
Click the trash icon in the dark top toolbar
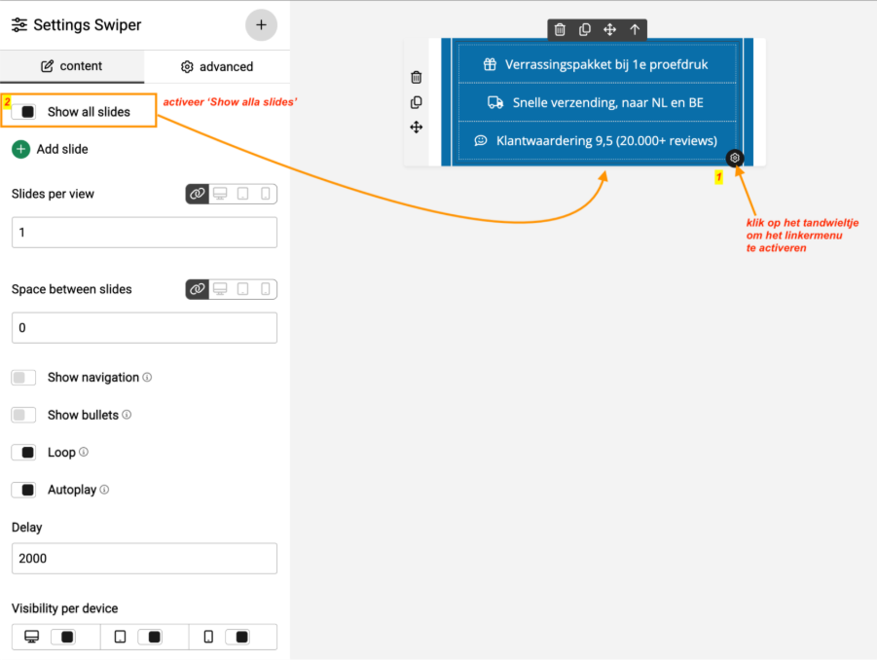pos(560,30)
